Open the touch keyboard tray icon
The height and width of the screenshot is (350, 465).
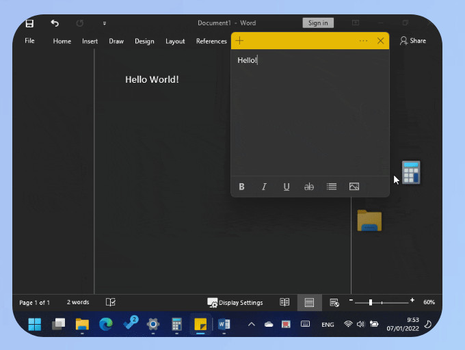[x=305, y=324]
